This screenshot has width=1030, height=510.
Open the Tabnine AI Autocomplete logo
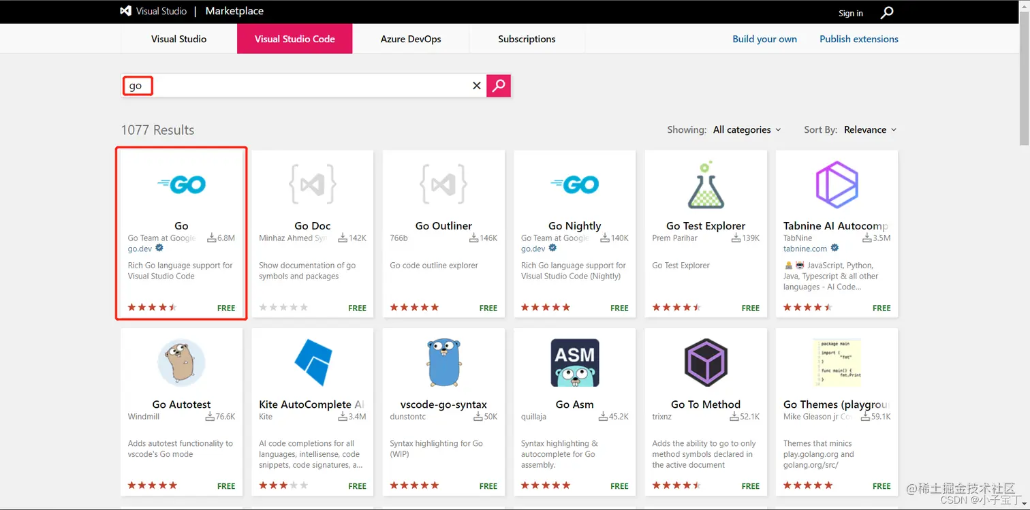[837, 184]
